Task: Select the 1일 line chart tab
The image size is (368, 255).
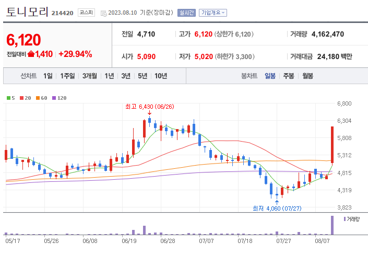Action: pos(48,76)
